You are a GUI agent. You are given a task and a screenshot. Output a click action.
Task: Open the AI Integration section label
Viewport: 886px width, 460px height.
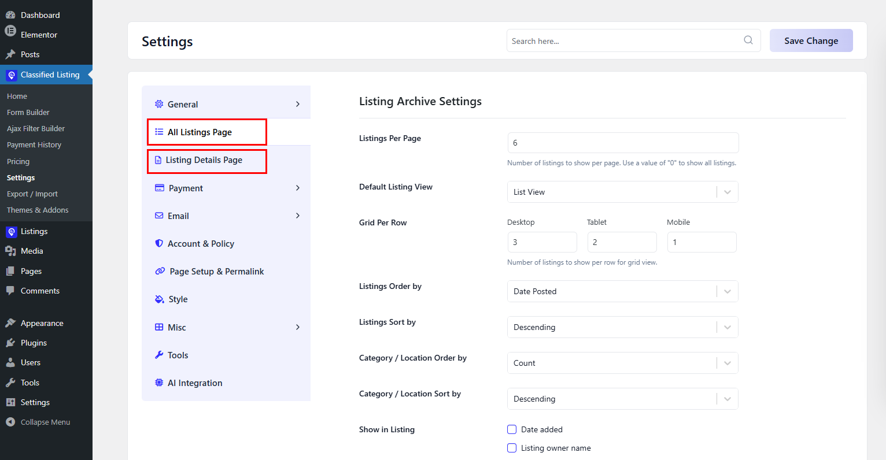(x=195, y=383)
